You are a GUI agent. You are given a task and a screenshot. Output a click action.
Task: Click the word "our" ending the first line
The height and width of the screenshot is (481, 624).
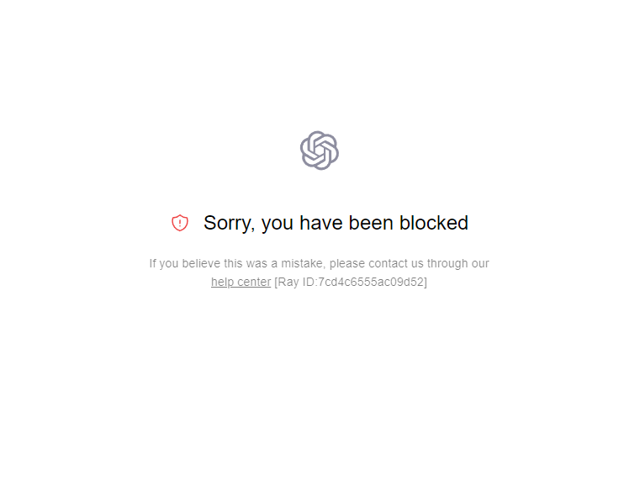coord(480,264)
